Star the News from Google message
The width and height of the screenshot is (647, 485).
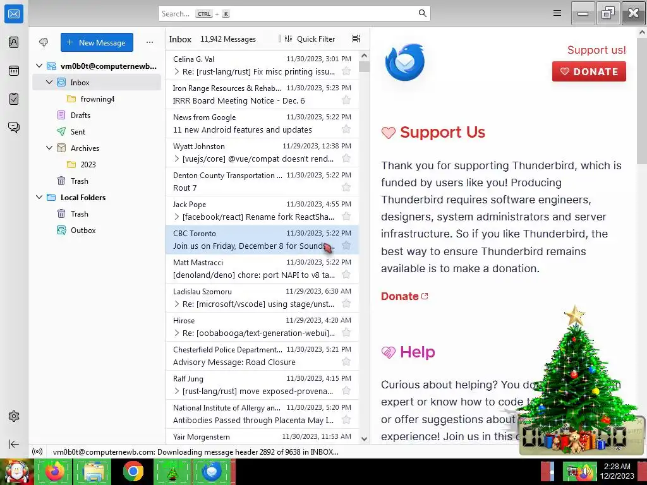click(x=346, y=129)
